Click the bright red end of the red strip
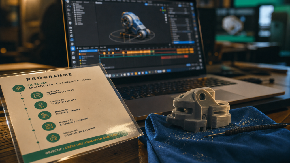This screenshot has height=163, width=290. pos(186,56)
